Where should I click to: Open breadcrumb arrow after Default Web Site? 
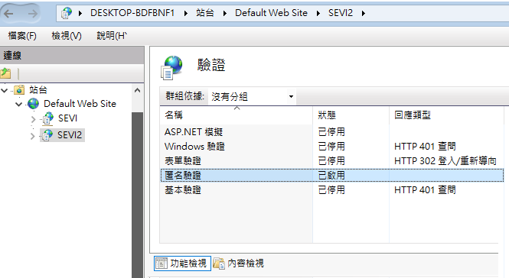318,13
